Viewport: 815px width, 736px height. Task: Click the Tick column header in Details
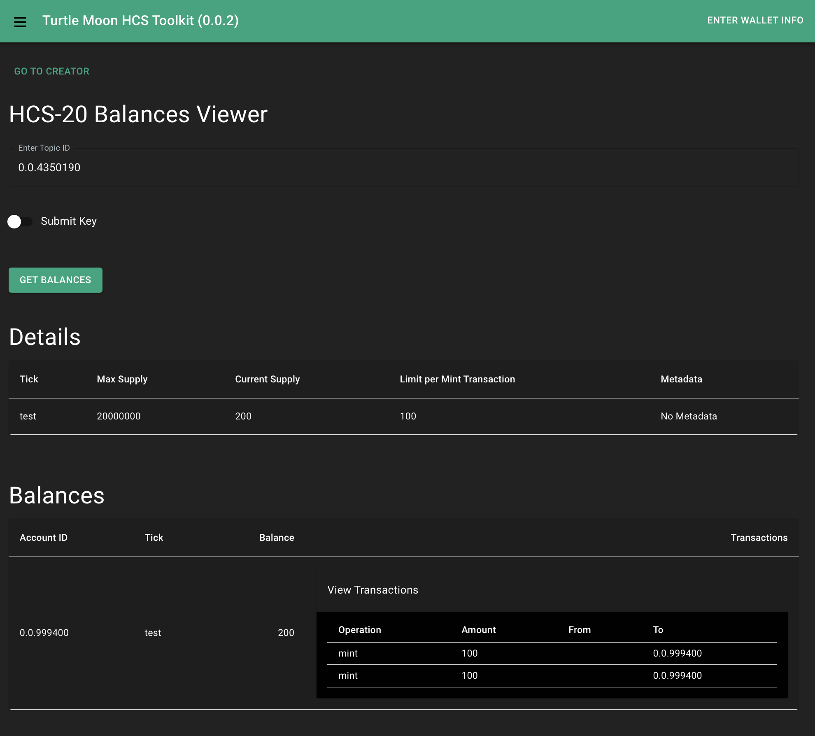29,379
